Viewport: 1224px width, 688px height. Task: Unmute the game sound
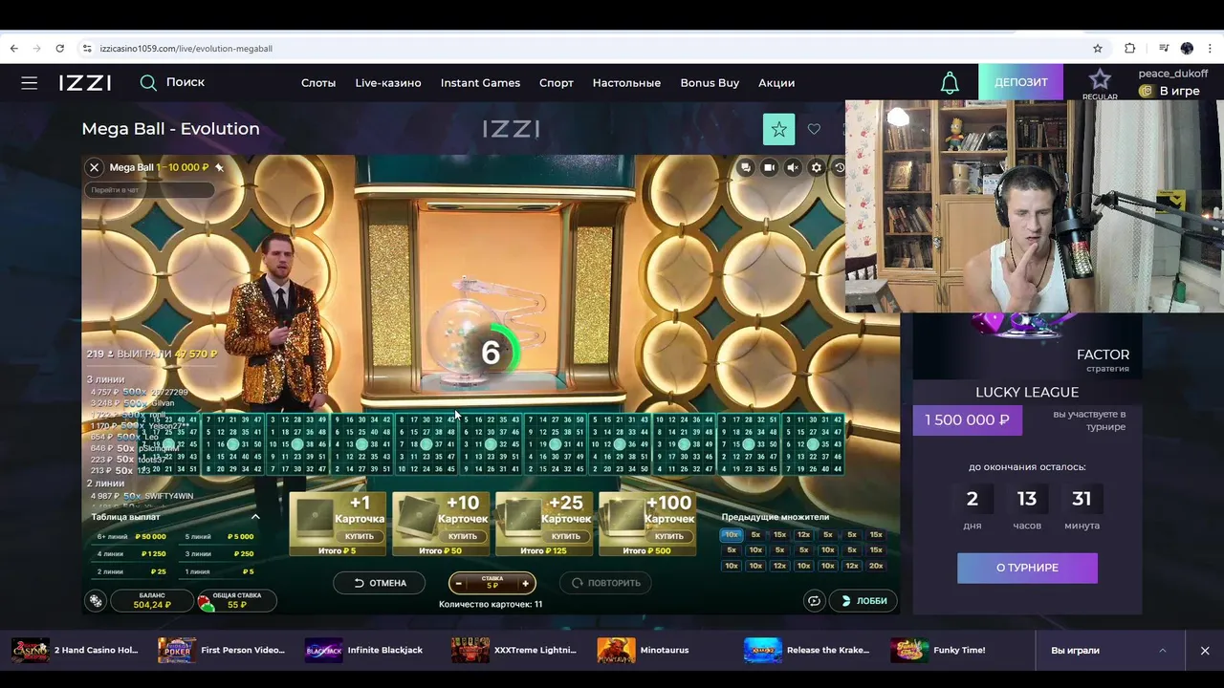(793, 167)
